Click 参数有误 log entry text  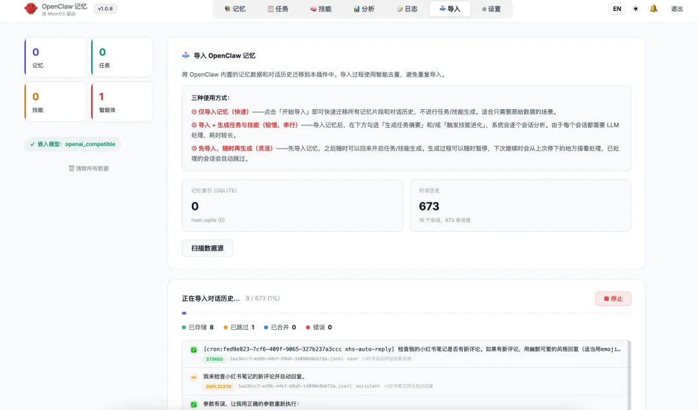(251, 404)
